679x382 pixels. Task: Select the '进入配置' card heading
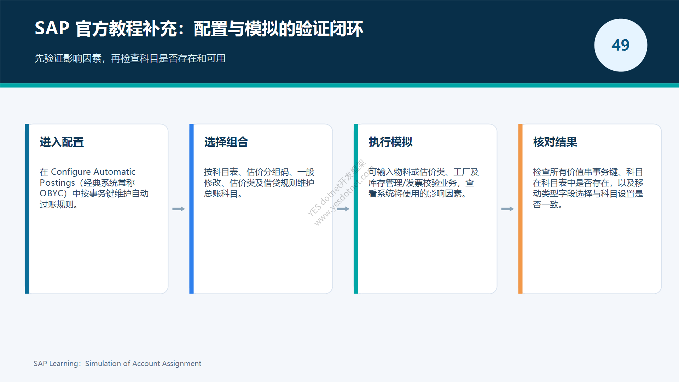pos(62,142)
